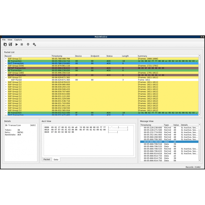This screenshot has width=205, height=205.
Task: Click Message View Value column header
Action: coord(177,125)
